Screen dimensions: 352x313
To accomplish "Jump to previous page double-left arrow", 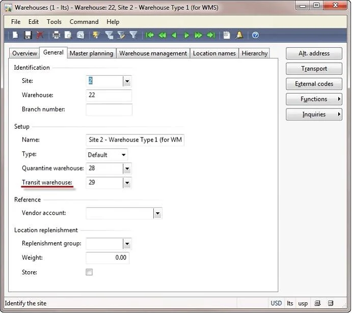I will [163, 35].
